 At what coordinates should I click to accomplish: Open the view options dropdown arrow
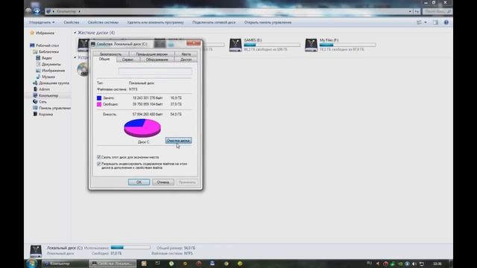coord(426,22)
